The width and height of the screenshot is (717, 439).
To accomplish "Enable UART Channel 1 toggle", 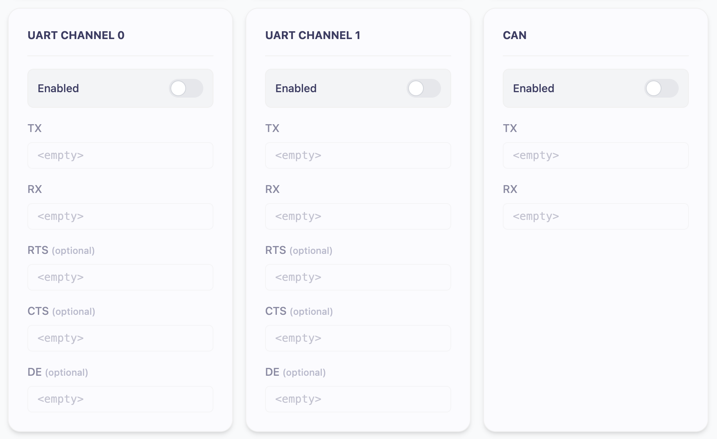I will (x=424, y=88).
